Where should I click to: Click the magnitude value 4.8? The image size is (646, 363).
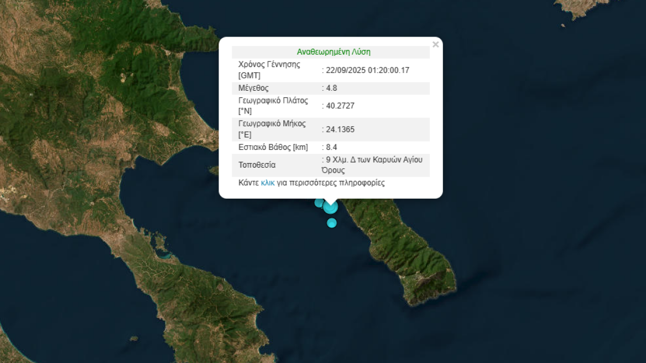pyautogui.click(x=331, y=88)
